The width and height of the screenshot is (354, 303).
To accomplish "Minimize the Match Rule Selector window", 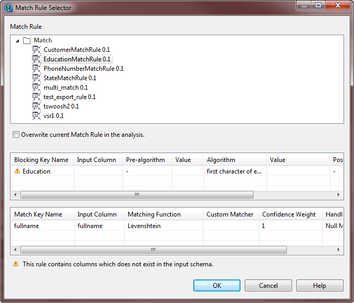I will pyautogui.click(x=304, y=5).
